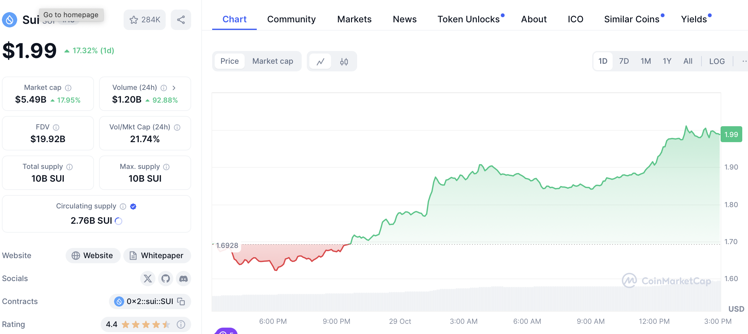Screen dimensions: 748x334
Task: Toggle chart to Market cap view
Action: [273, 61]
